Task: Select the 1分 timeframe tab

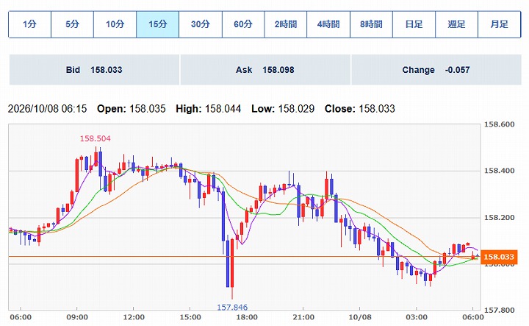Action: click(x=29, y=24)
